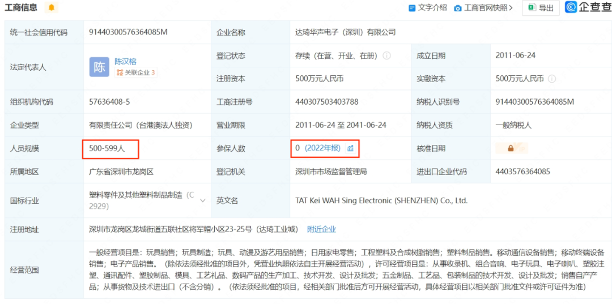Click the document icon before 文字介绍
The image size is (612, 304).
[412, 8]
